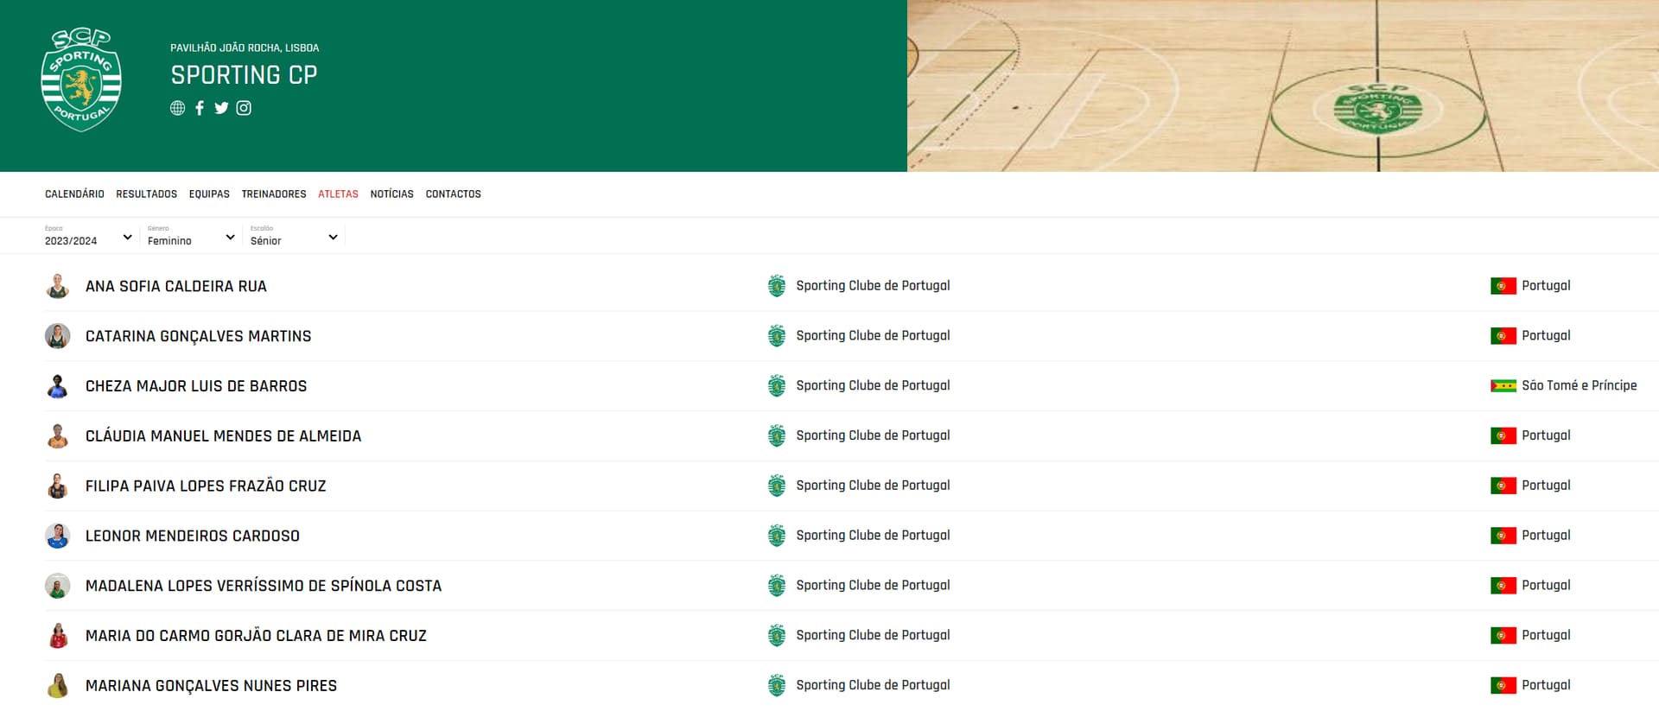
Task: Click club crest icon in Ana Sofia row
Action: (777, 286)
